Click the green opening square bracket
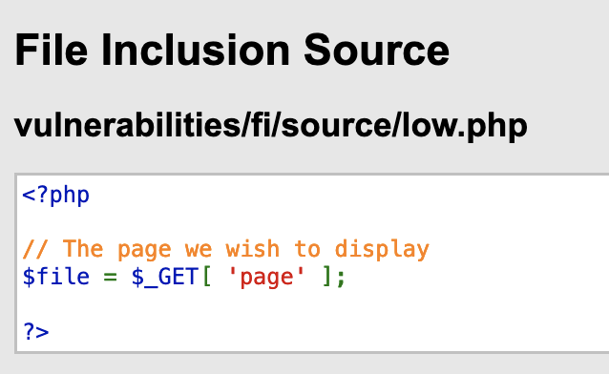This screenshot has height=374, width=609. (x=207, y=277)
